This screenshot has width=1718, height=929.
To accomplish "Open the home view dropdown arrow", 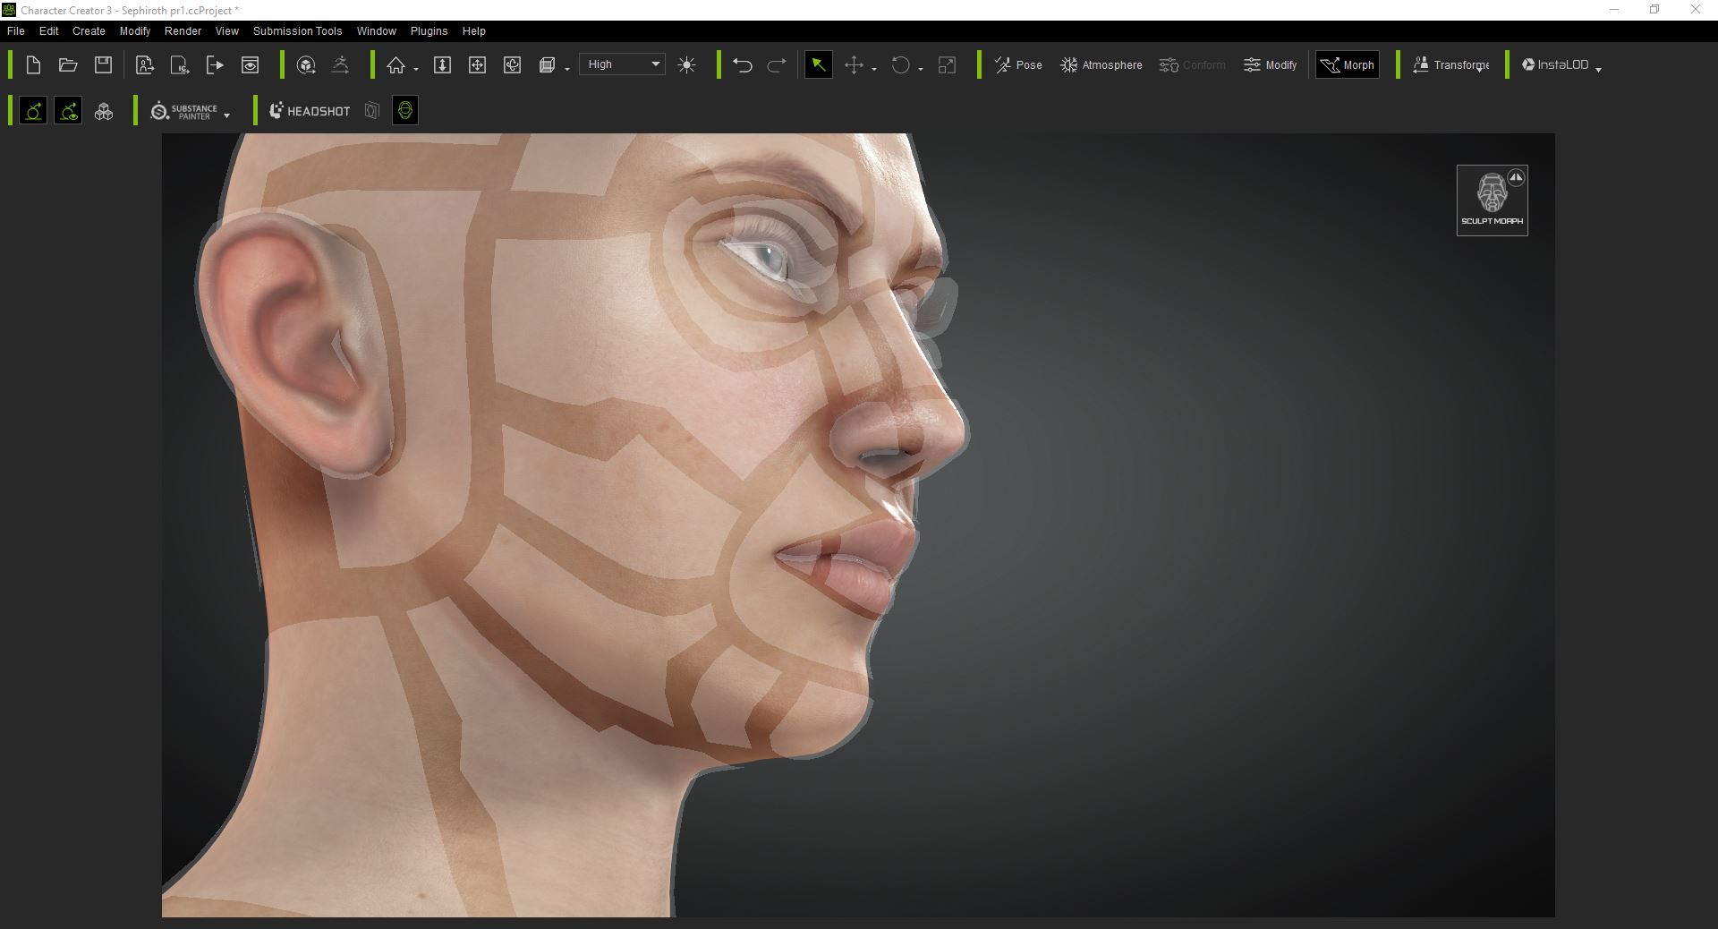I will click(416, 69).
